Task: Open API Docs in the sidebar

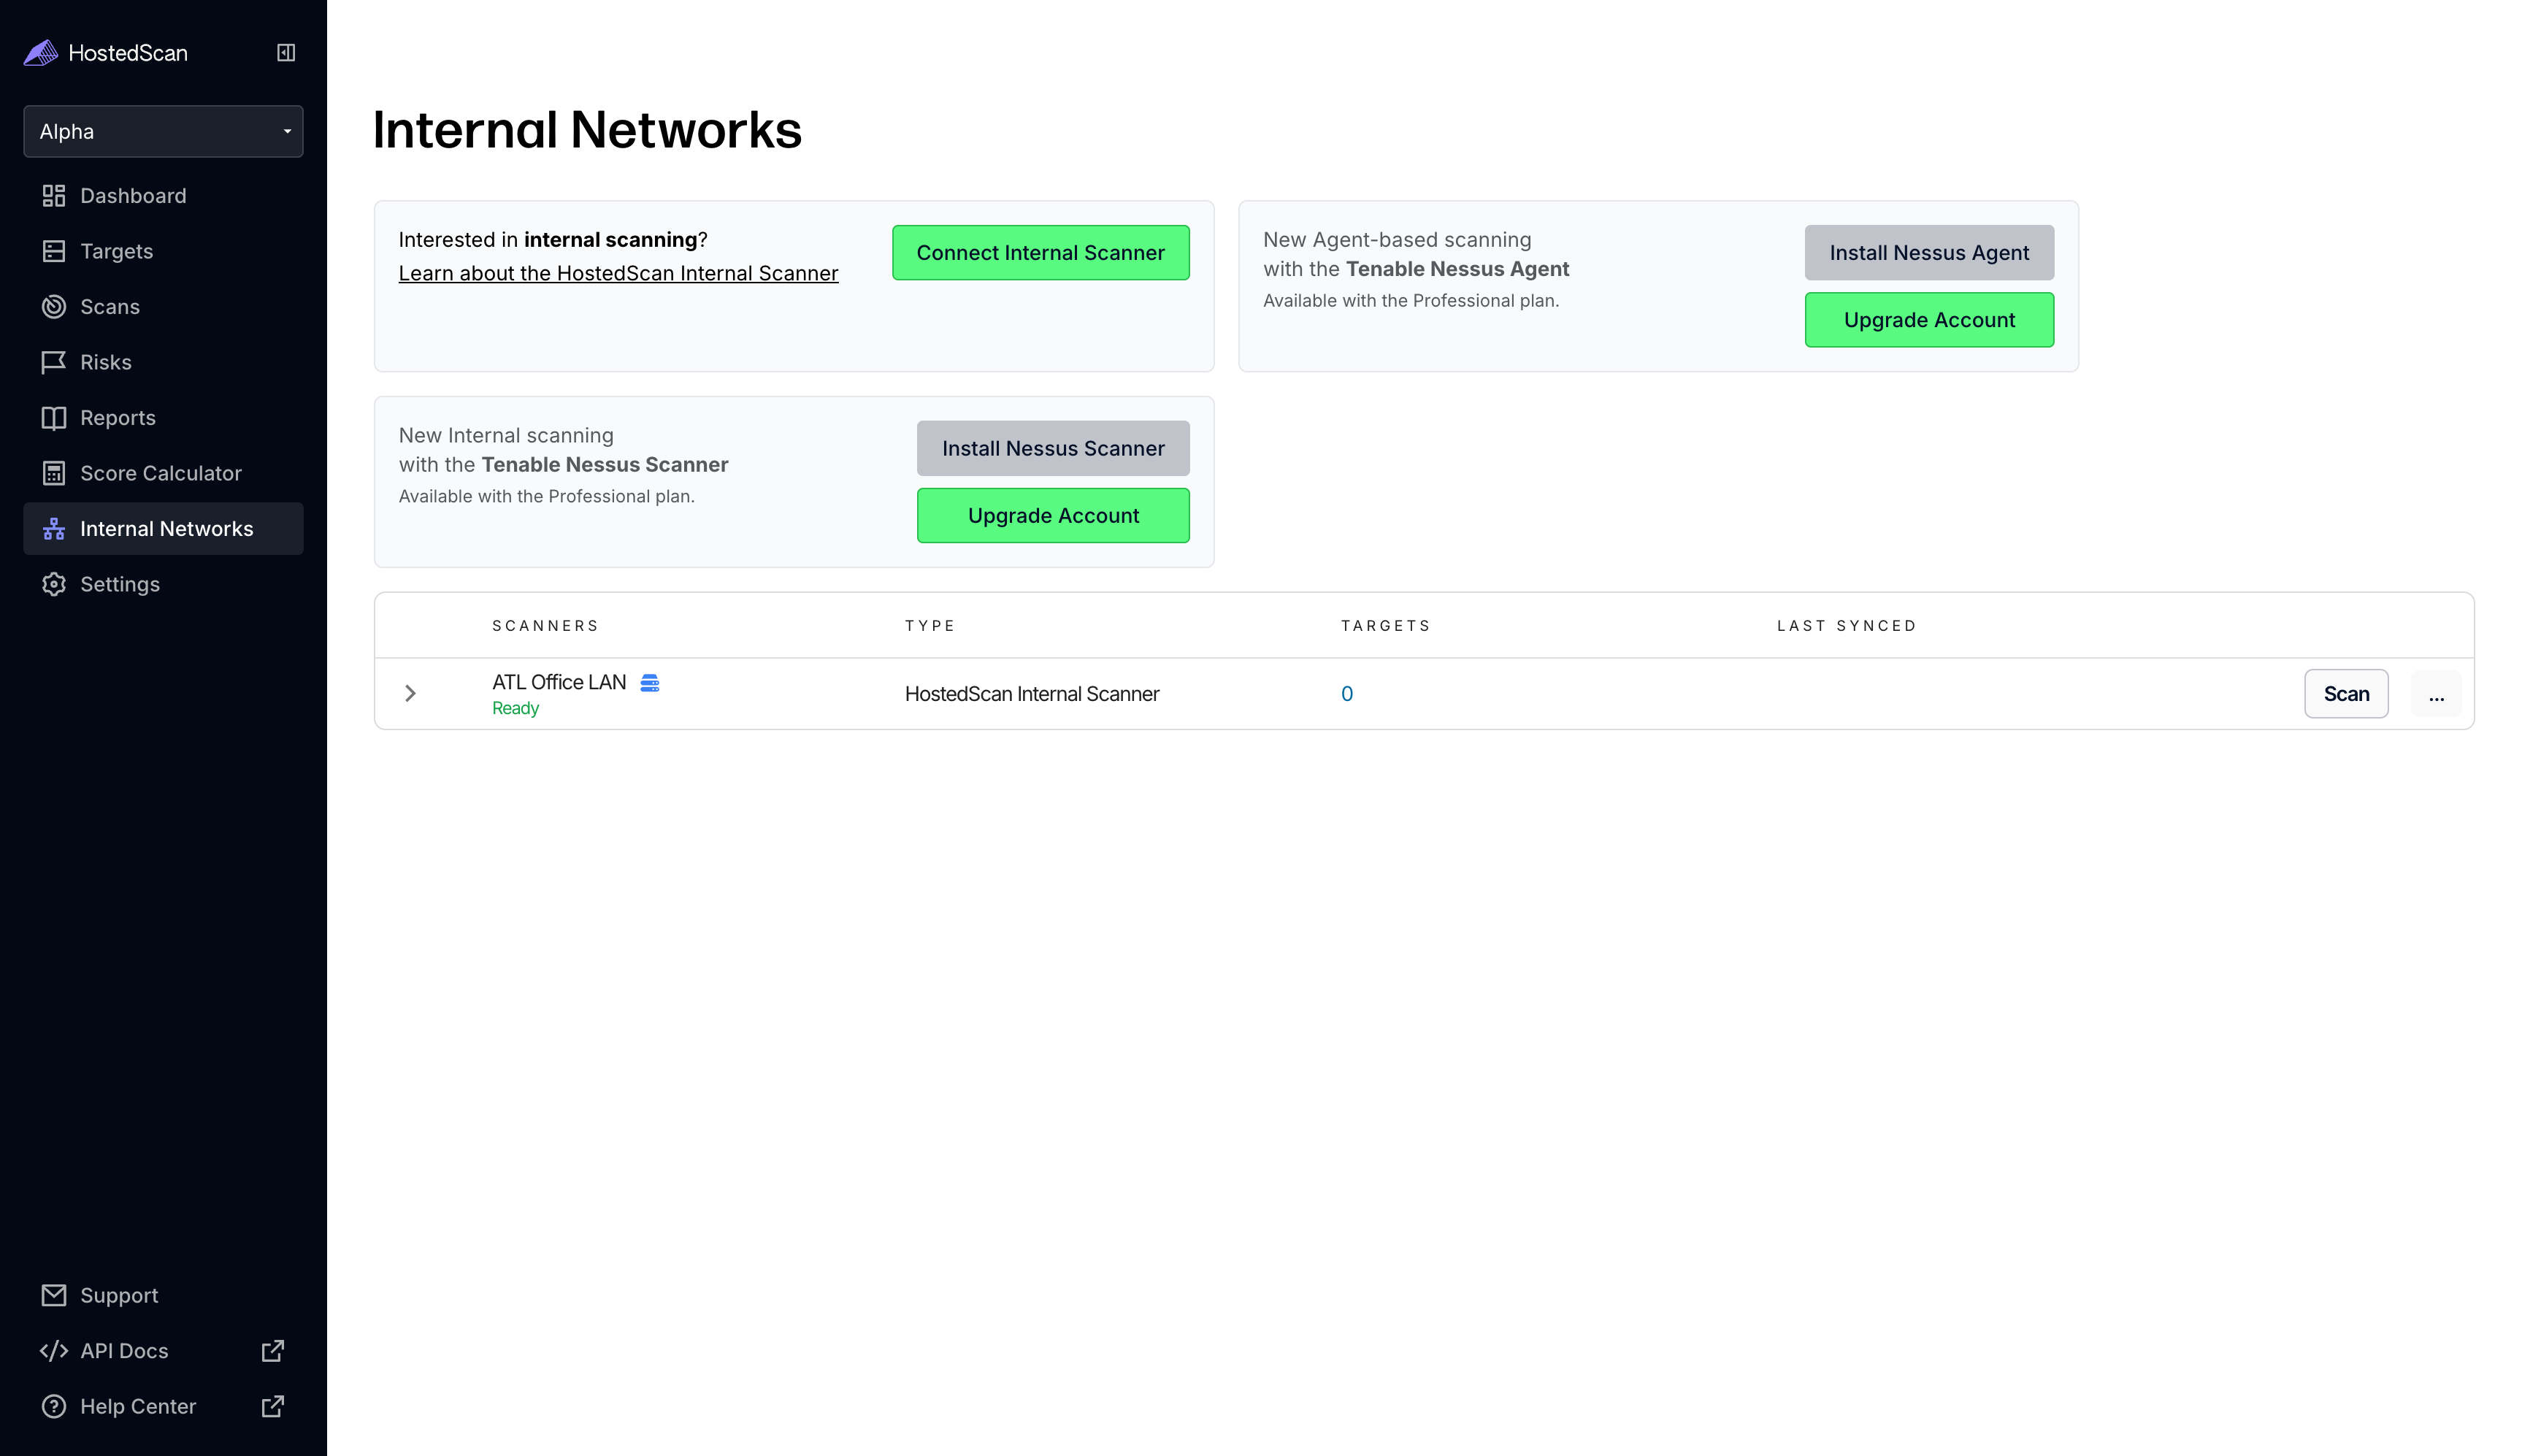Action: 163,1351
